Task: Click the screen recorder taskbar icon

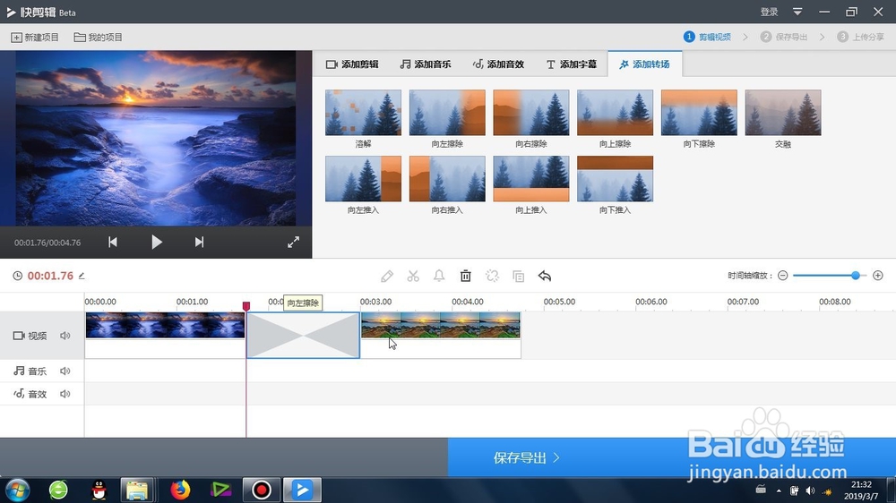Action: click(x=262, y=490)
